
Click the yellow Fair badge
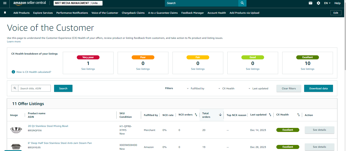coord(198,57)
